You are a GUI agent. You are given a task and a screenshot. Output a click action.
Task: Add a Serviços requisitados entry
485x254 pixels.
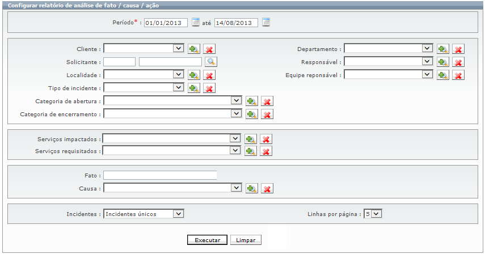pos(251,151)
